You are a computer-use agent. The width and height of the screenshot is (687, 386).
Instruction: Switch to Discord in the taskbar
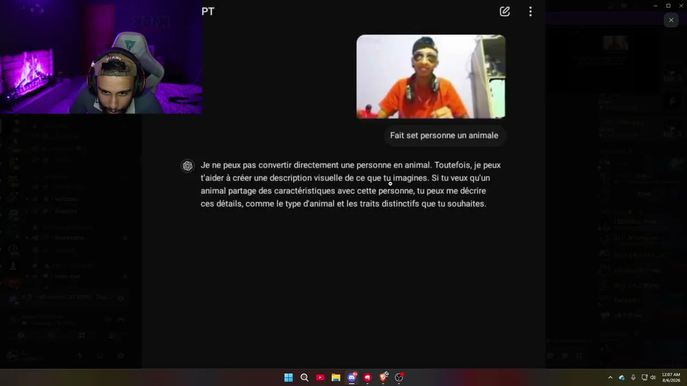click(352, 377)
